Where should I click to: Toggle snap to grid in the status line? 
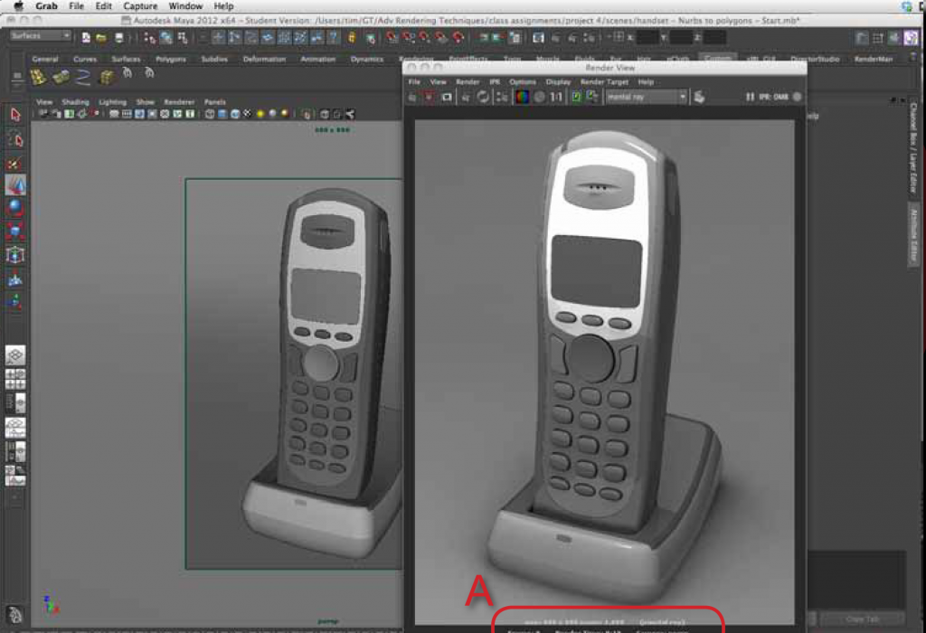pos(215,36)
